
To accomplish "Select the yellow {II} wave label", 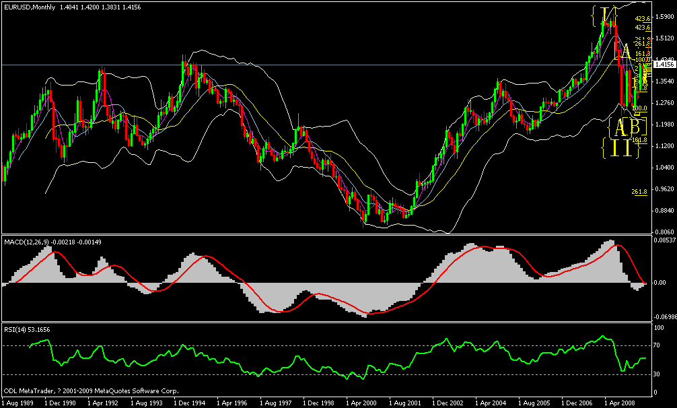I will coord(621,147).
